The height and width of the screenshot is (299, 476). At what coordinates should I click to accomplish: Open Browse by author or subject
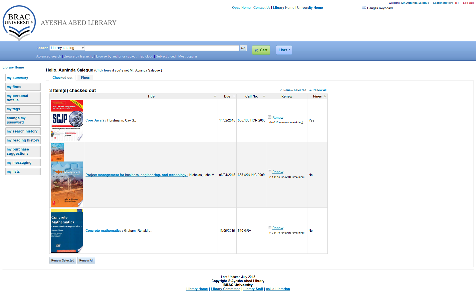tap(116, 56)
